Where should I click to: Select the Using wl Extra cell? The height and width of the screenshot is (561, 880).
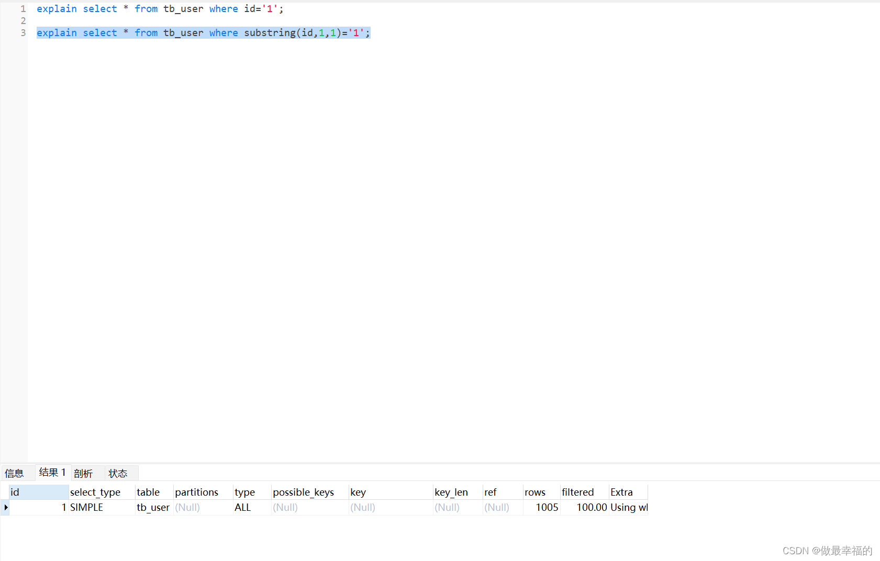click(x=628, y=507)
